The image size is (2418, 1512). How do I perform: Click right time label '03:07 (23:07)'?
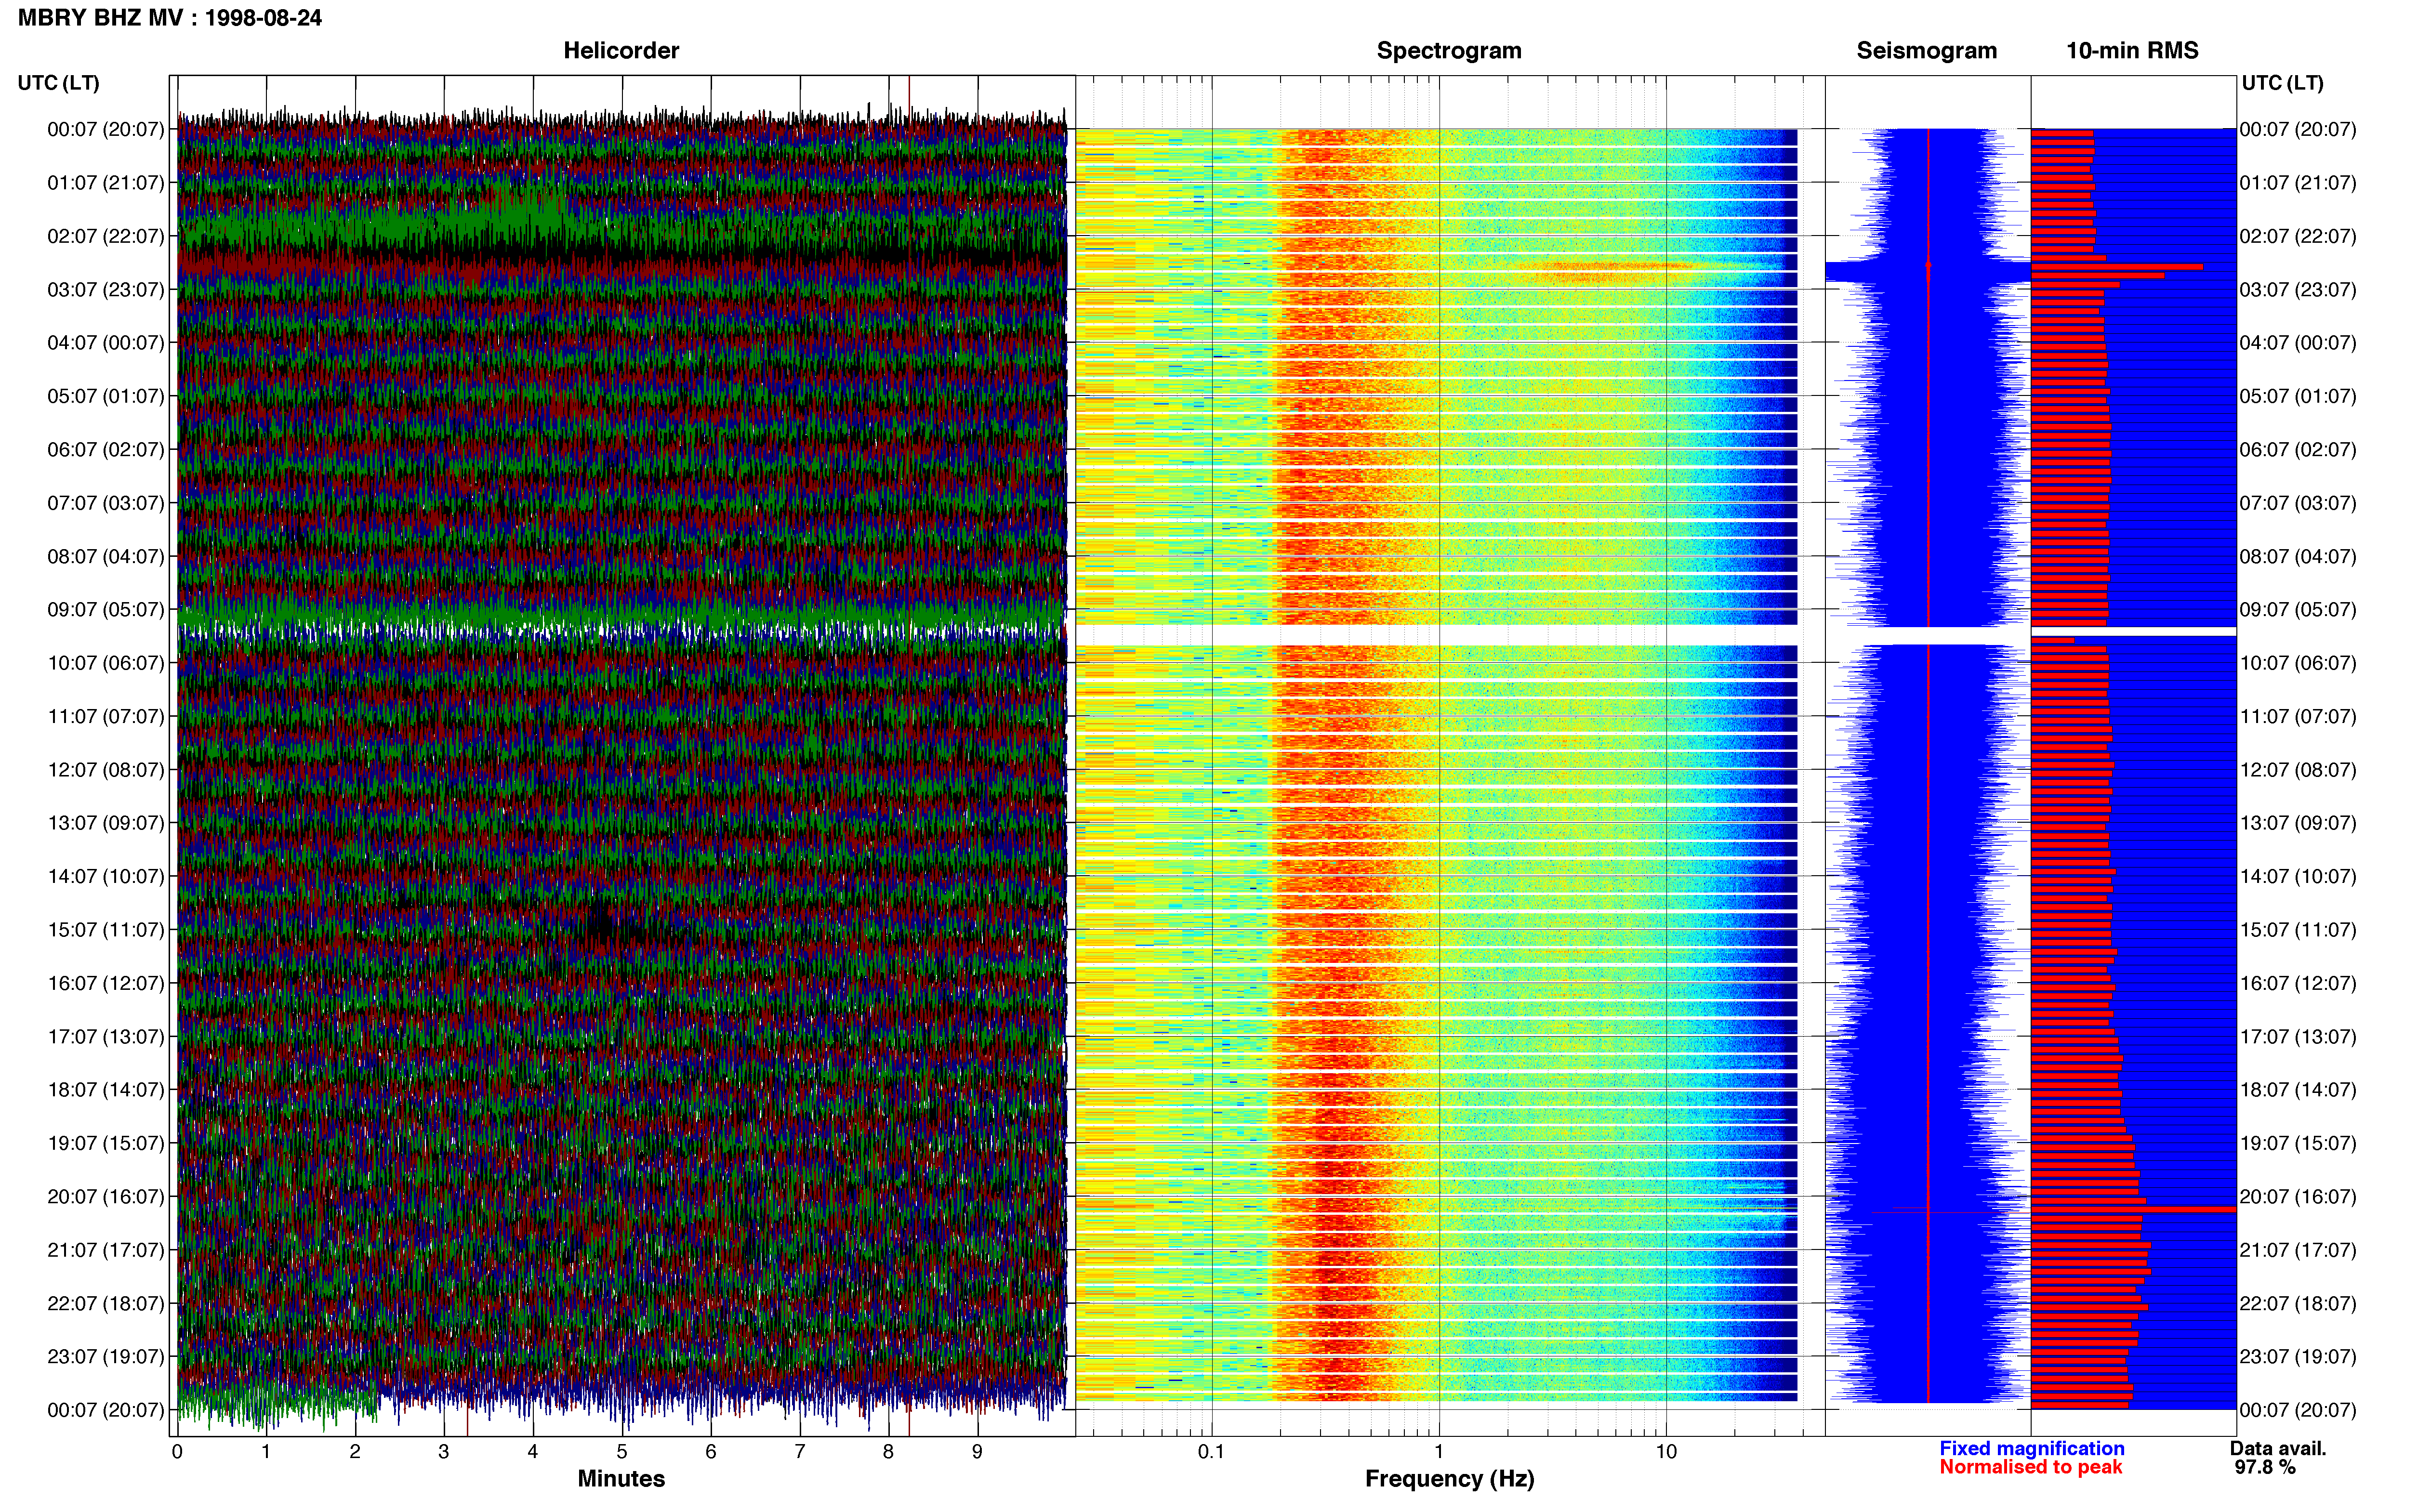(2298, 290)
